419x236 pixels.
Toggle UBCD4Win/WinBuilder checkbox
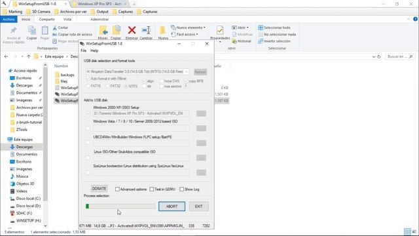click(88, 143)
